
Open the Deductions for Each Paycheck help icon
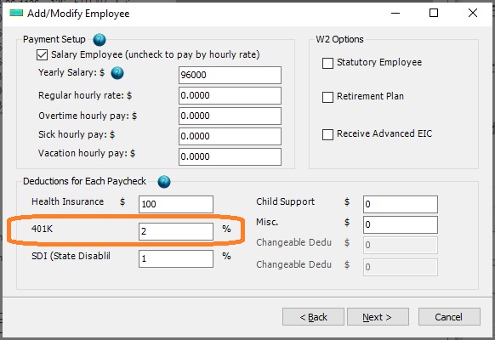pyautogui.click(x=164, y=182)
